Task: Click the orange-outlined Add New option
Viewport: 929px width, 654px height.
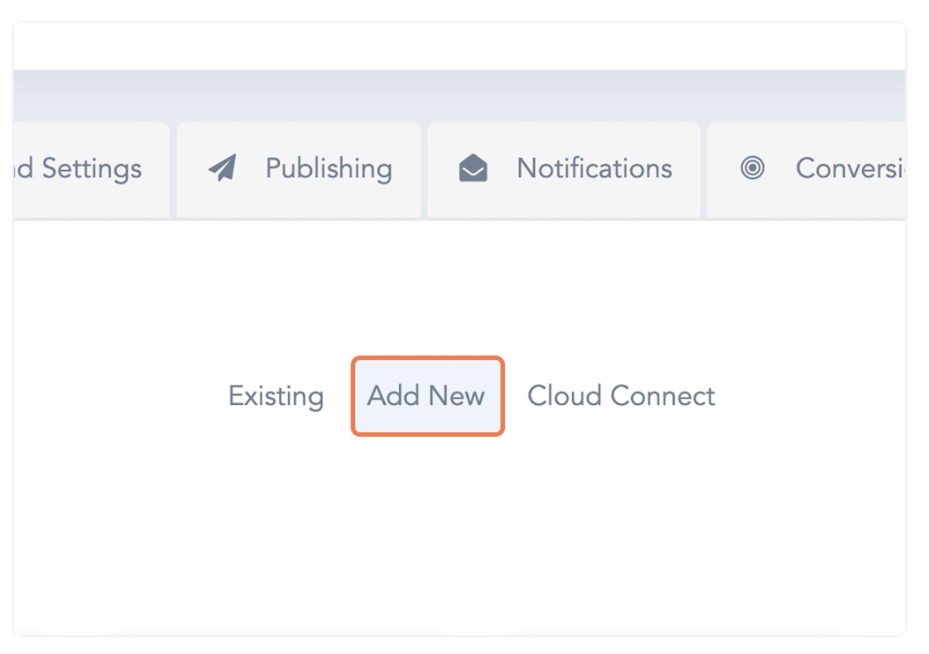Action: coord(426,396)
